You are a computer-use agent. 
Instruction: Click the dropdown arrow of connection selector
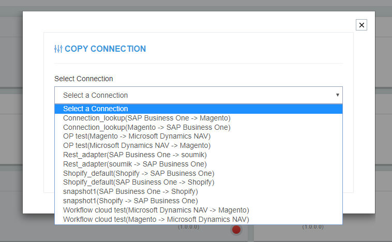[x=338, y=95]
